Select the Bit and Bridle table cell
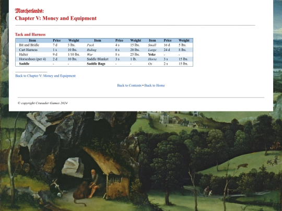Image resolution: width=282 pixels, height=211 pixels. [29, 45]
